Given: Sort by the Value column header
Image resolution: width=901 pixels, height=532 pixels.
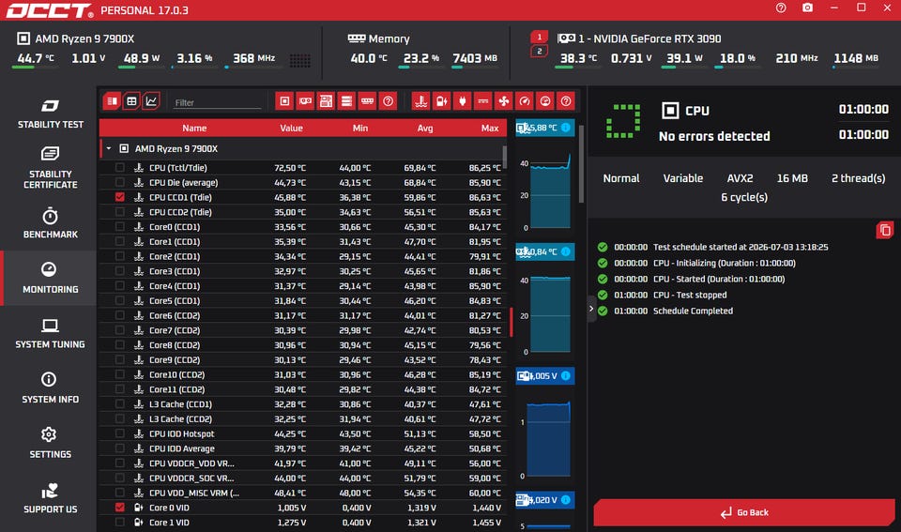Looking at the screenshot, I should [x=291, y=129].
